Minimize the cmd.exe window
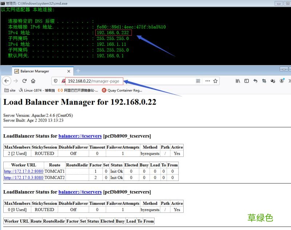Viewport: 291px width, 230px height. point(279,4)
